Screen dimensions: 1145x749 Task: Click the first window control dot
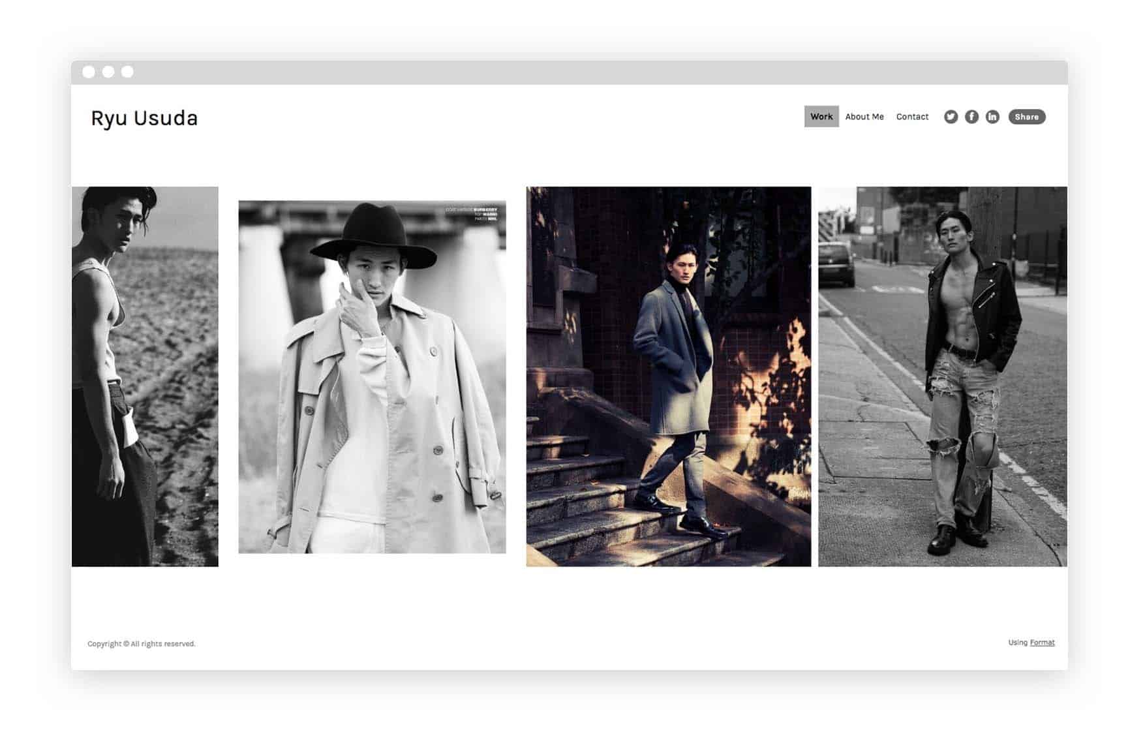point(89,72)
